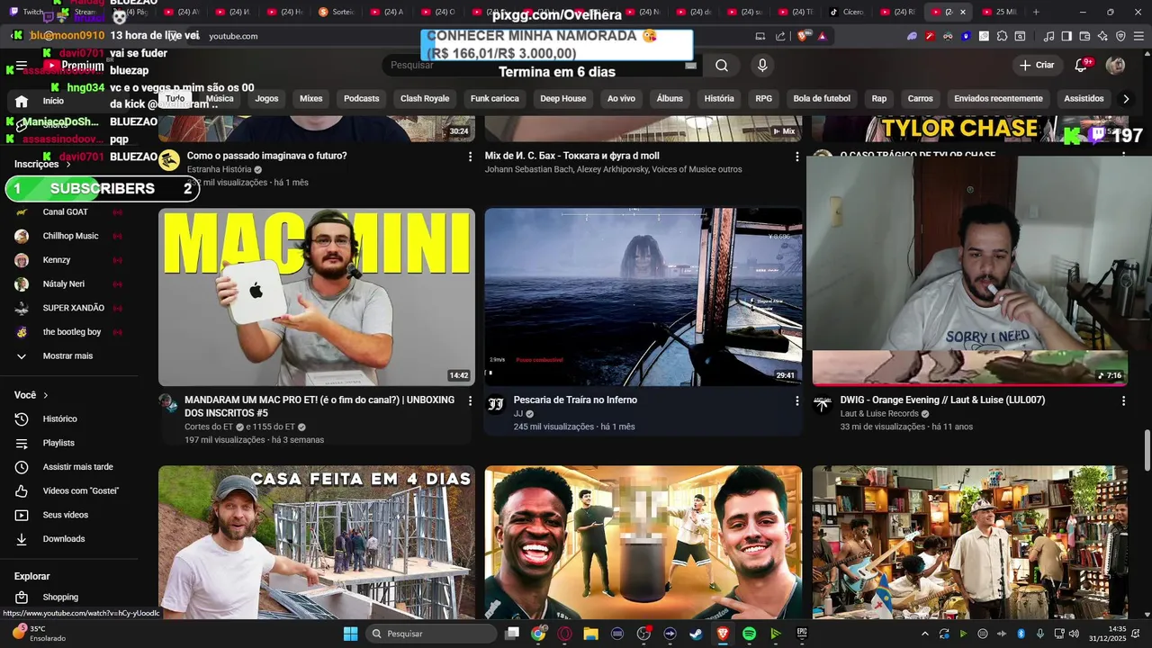1152x648 pixels.
Task: Switch to the TikTok Cícero browser tab
Action: coord(846,12)
